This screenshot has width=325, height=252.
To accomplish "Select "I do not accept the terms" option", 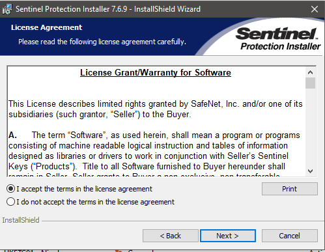I will click(10, 202).
